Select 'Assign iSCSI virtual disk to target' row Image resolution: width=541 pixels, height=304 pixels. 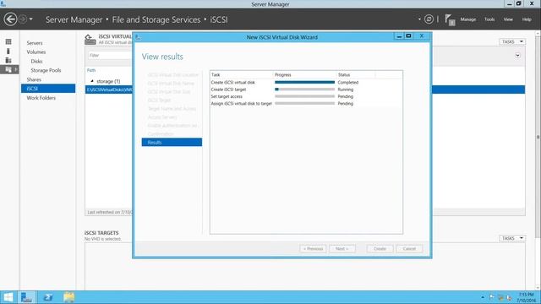pyautogui.click(x=306, y=103)
